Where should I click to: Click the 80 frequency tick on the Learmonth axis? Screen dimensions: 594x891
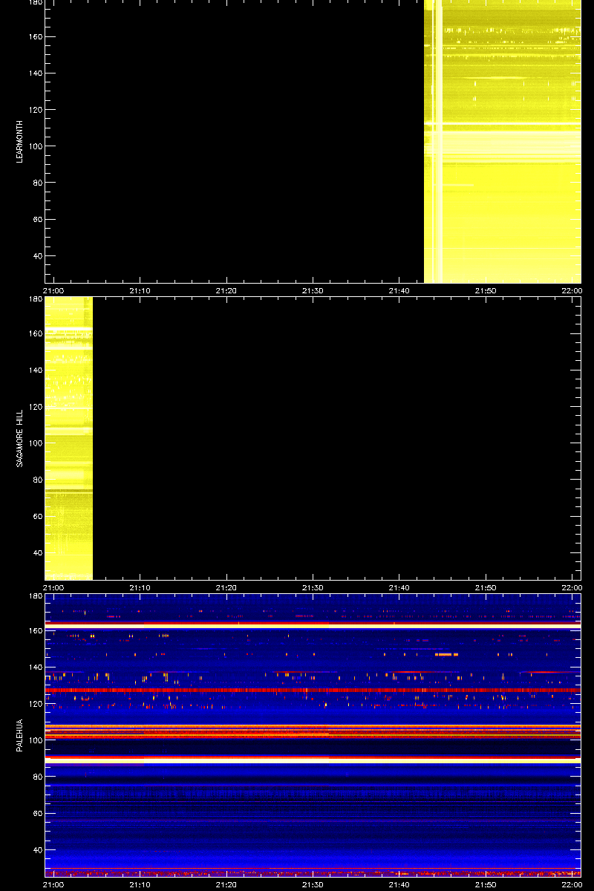pos(36,183)
